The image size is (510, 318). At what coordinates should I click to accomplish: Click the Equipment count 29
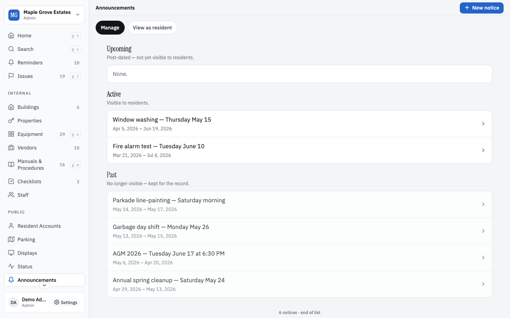coord(62,134)
